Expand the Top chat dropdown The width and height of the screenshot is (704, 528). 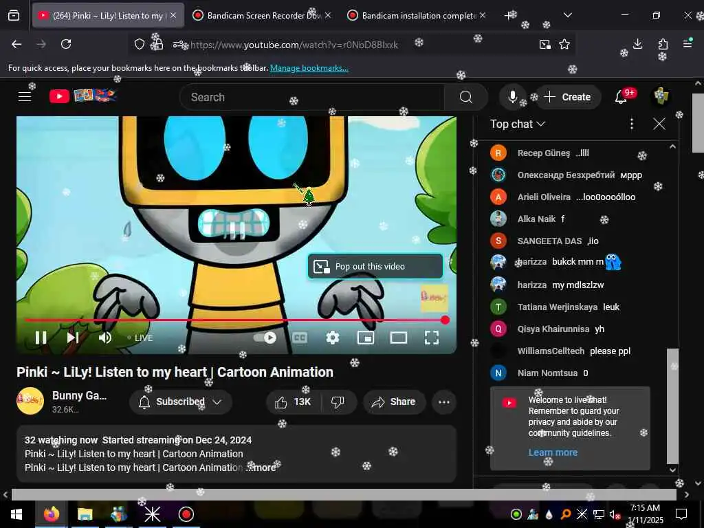[517, 124]
